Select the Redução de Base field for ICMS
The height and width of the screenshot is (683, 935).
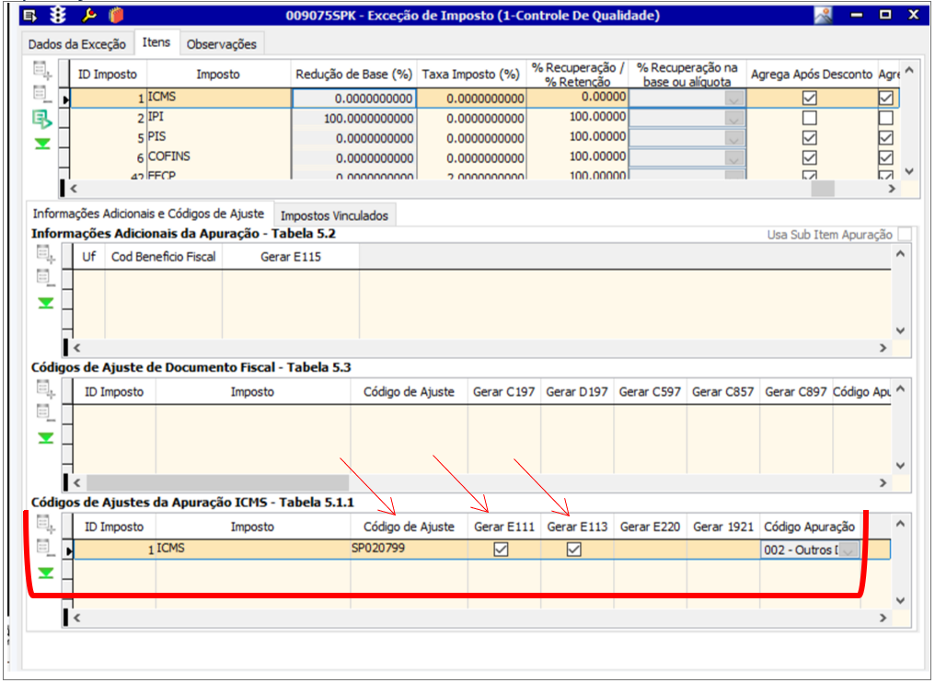[x=354, y=98]
